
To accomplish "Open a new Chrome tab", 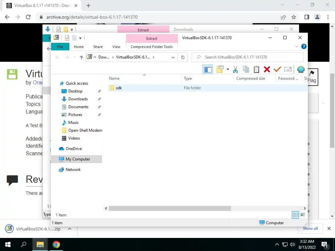I will pyautogui.click(x=88, y=6).
